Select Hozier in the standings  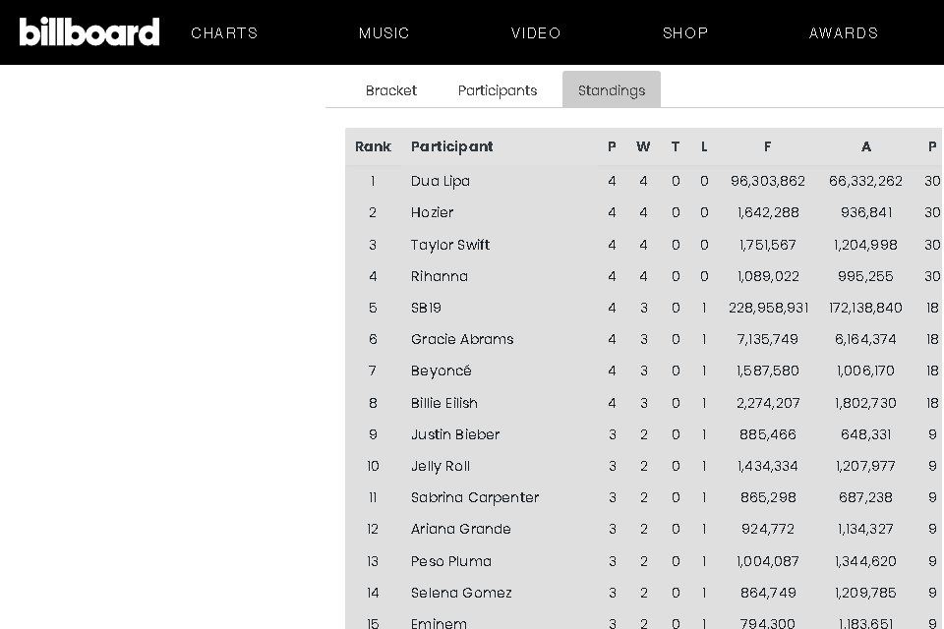pyautogui.click(x=433, y=212)
